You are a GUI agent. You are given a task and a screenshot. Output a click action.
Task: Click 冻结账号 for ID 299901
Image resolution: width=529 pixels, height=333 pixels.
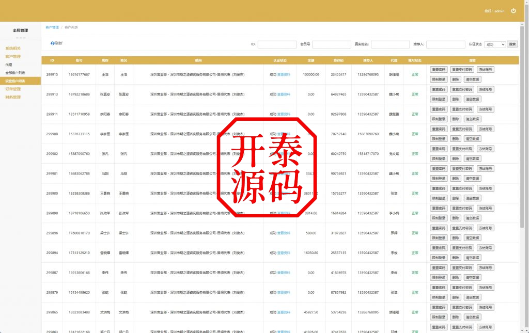click(486, 169)
